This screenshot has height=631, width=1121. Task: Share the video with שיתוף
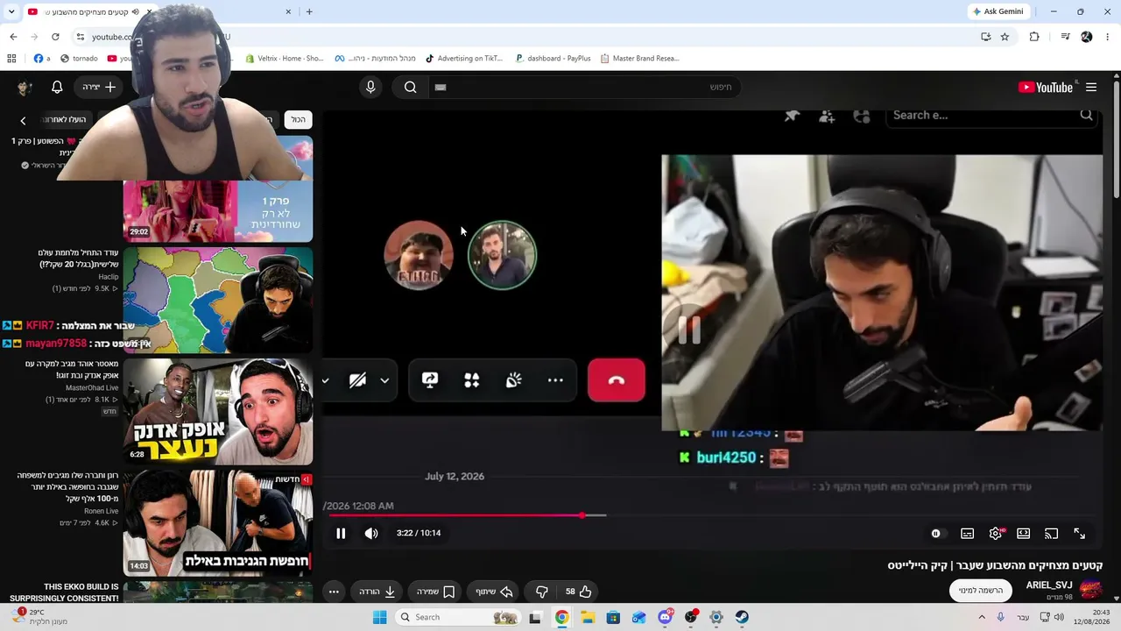click(x=494, y=592)
